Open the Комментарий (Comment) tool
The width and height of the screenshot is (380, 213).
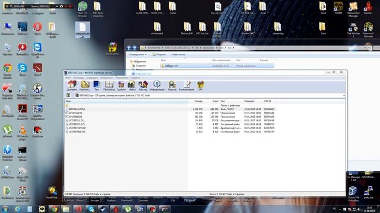coord(186,86)
